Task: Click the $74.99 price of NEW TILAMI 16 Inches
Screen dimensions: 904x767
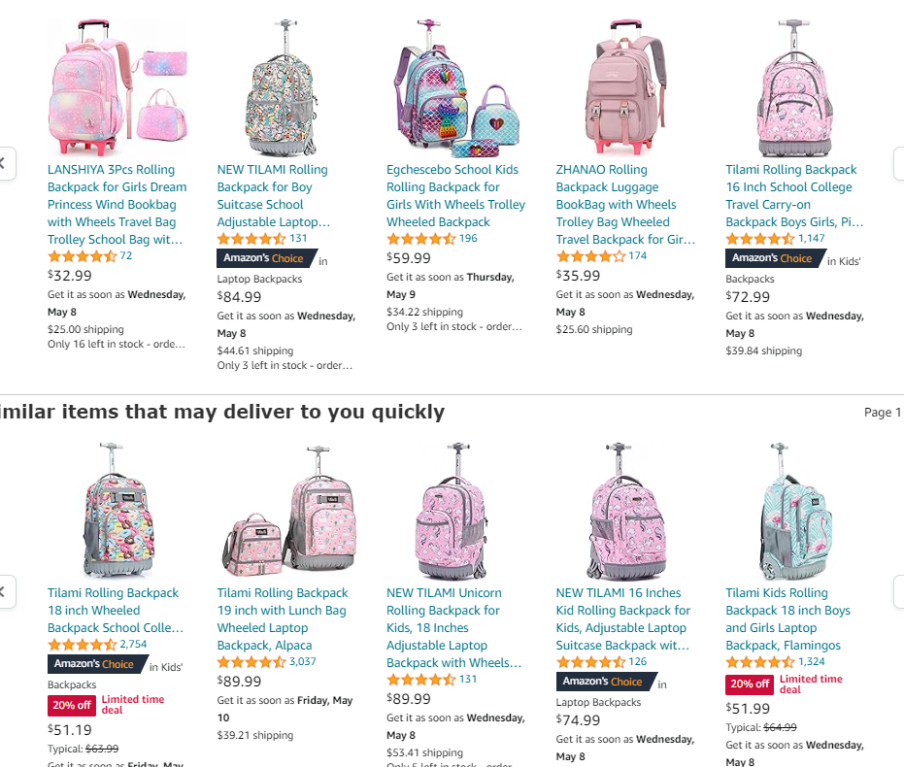Action: pos(578,720)
